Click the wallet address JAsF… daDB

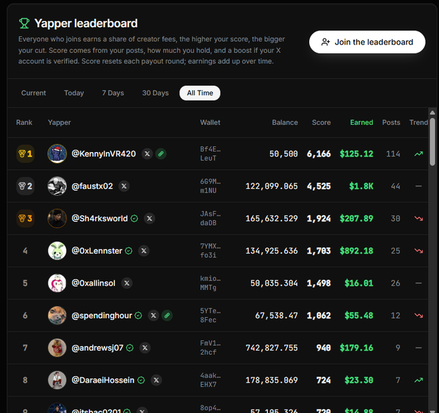(210, 218)
